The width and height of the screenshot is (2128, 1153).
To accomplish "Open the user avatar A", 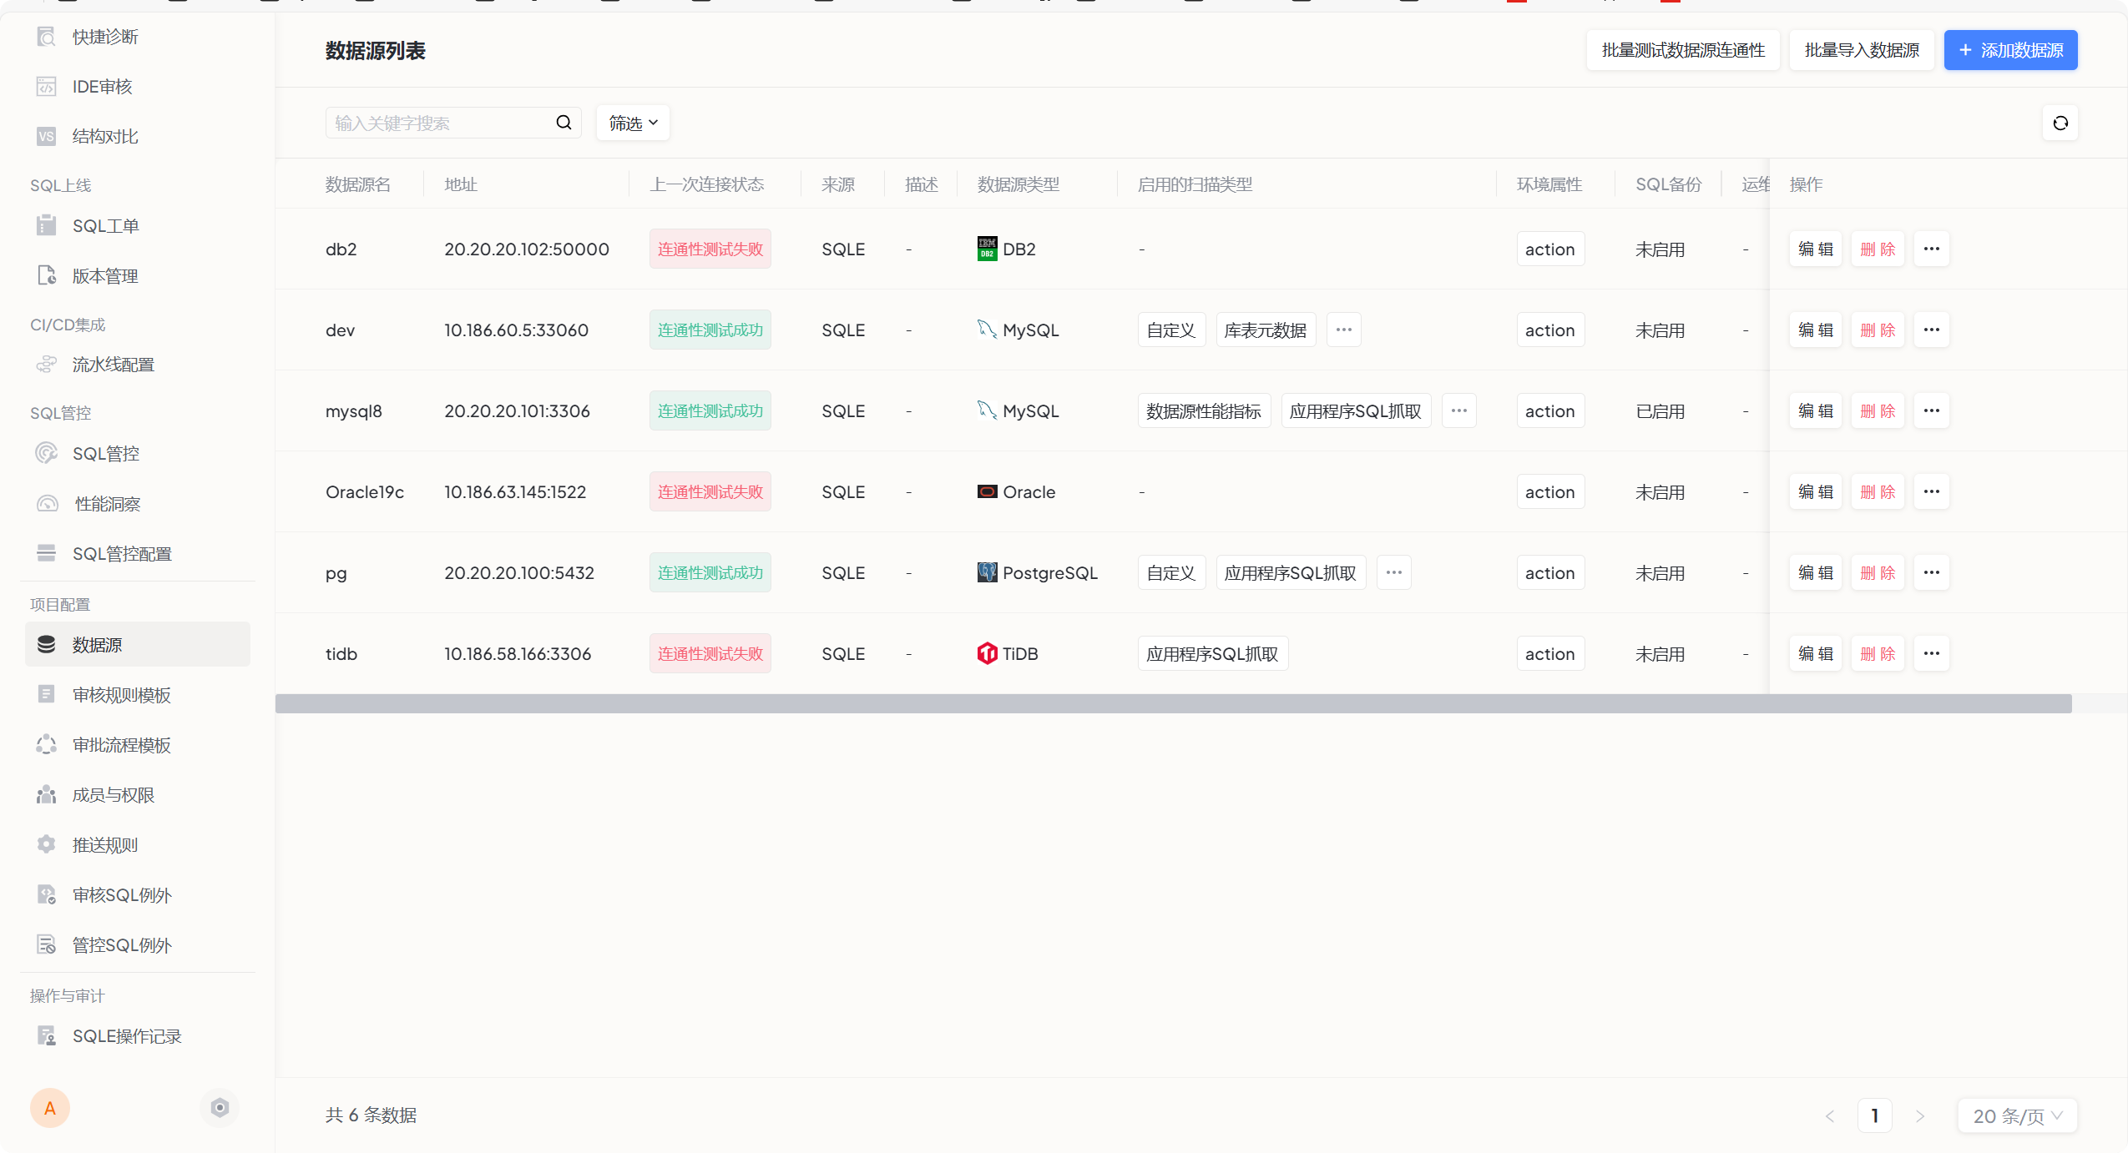I will (50, 1108).
